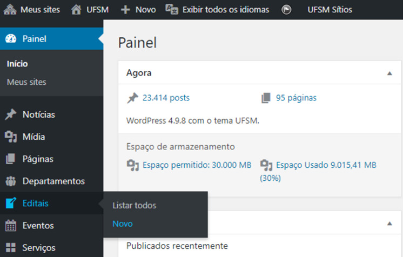403x257 pixels.
Task: Click Exibir todos os idiomas
Action: 219,10
